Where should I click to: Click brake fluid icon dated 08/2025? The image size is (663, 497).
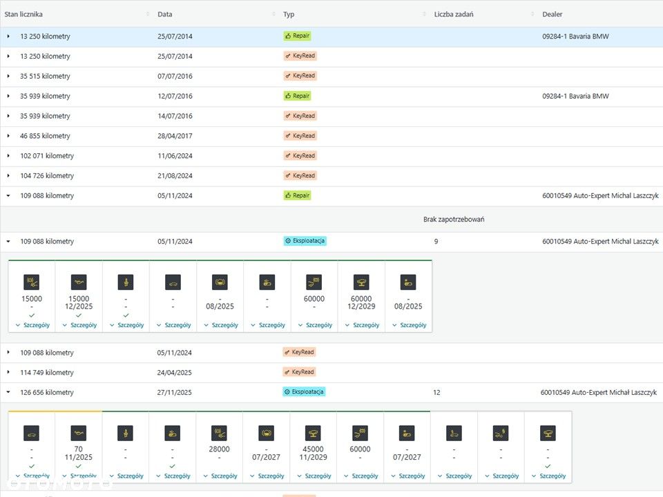220,282
